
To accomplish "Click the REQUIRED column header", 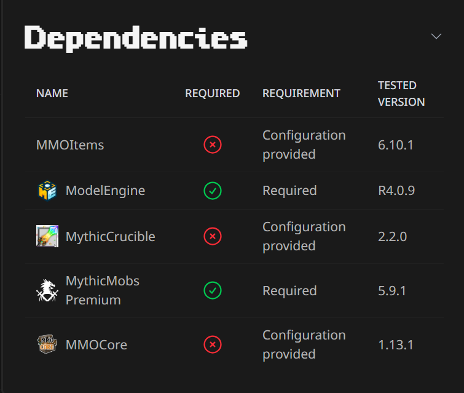I will pyautogui.click(x=213, y=93).
